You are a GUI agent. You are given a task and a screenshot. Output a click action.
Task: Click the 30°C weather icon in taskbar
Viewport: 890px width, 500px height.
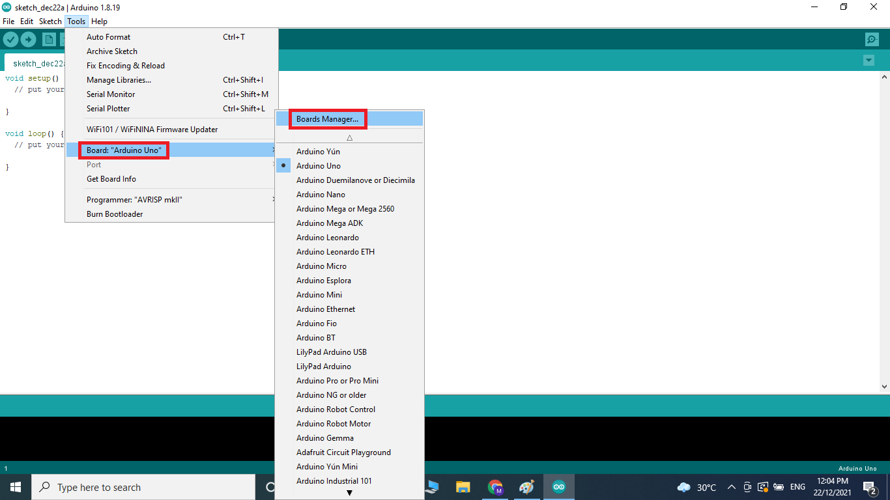[x=683, y=486]
